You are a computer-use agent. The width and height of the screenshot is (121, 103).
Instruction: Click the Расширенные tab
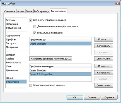coord(59,11)
